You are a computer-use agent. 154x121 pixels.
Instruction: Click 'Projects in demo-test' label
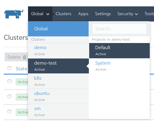click(x=111, y=39)
